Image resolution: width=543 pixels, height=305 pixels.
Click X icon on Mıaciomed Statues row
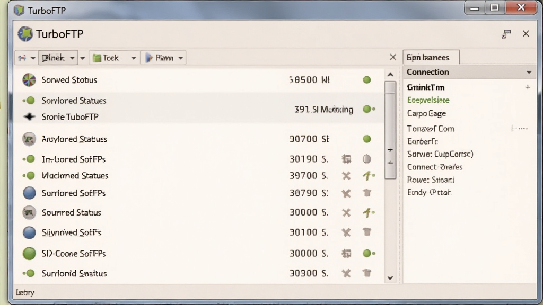(x=346, y=176)
